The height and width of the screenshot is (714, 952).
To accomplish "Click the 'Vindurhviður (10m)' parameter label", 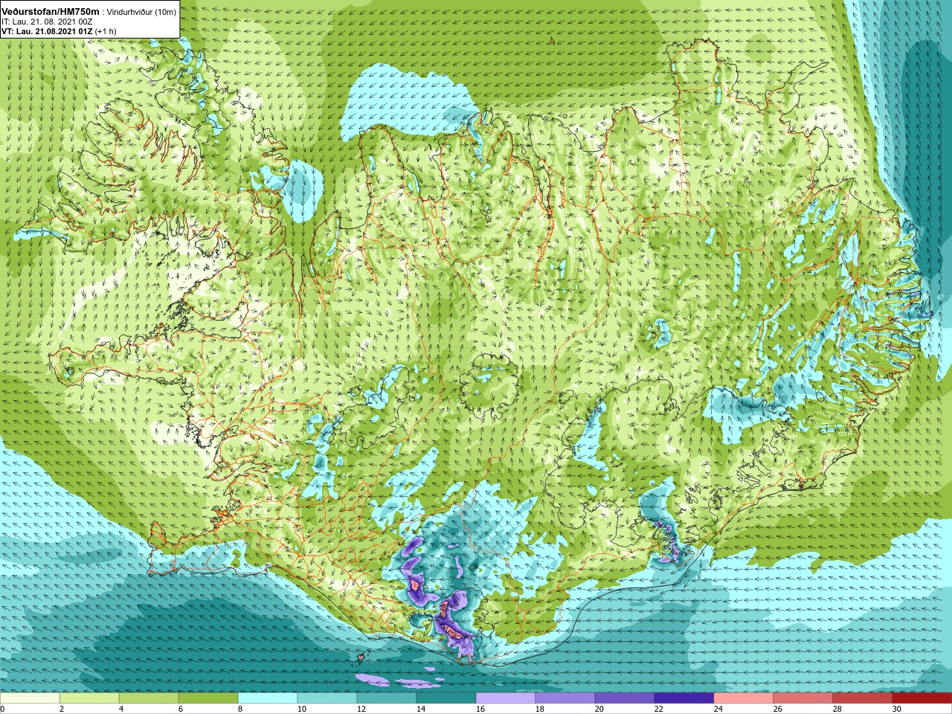I will [143, 12].
